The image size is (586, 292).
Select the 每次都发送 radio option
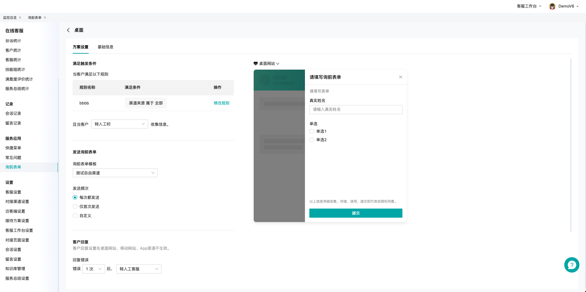75,197
